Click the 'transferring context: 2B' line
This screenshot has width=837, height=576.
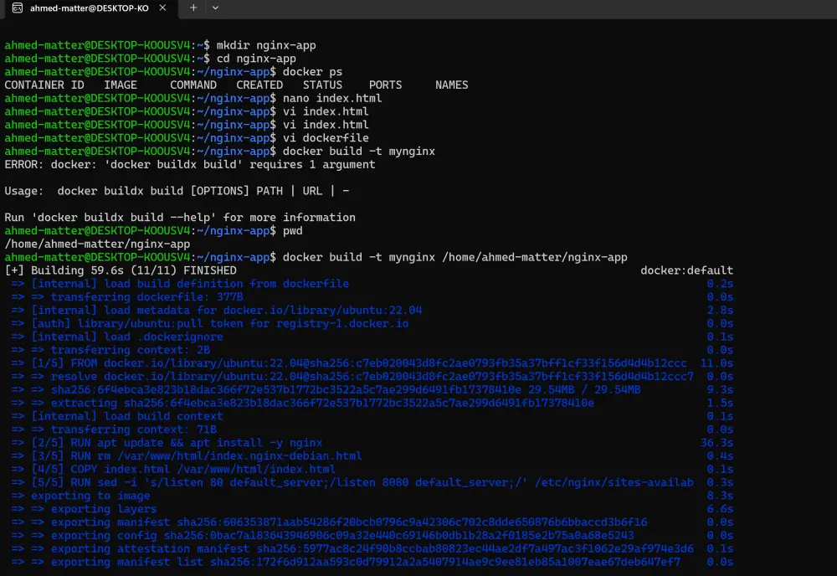[x=110, y=350]
